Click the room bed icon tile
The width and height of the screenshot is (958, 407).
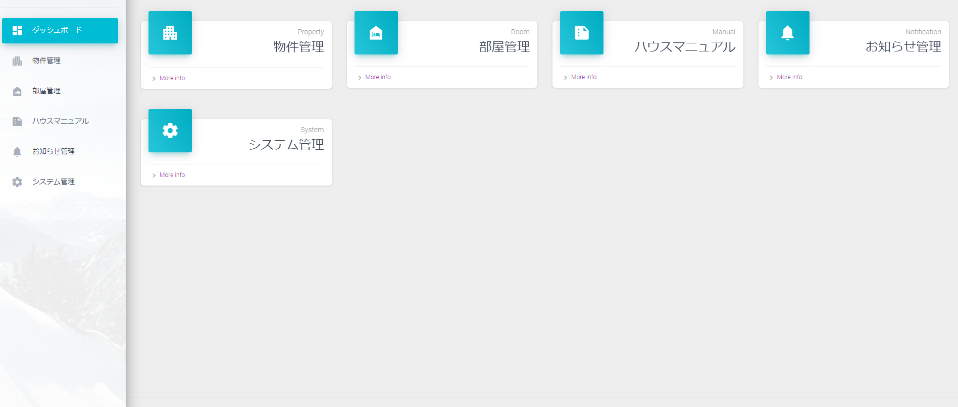[376, 33]
